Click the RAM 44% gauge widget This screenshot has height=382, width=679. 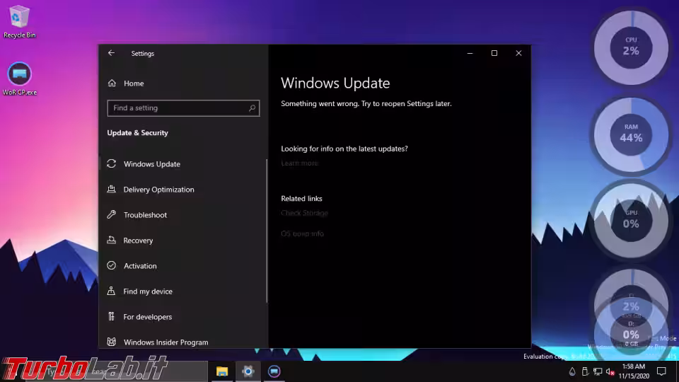click(631, 134)
